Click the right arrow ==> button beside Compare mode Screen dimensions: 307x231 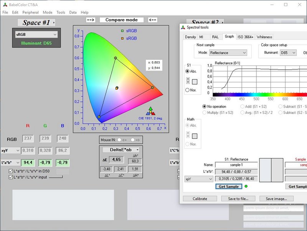coord(91,20)
